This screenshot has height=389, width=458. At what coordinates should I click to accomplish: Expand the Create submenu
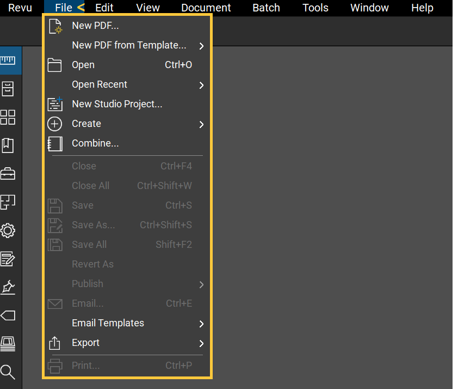tap(86, 124)
